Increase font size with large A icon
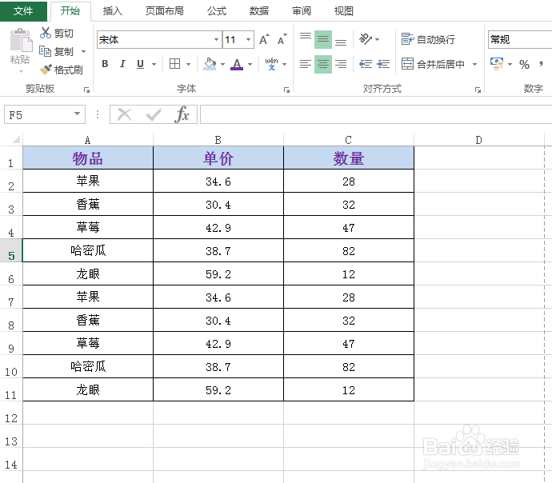552x483 pixels. tap(264, 40)
